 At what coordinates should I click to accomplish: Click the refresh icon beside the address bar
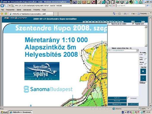110,6
